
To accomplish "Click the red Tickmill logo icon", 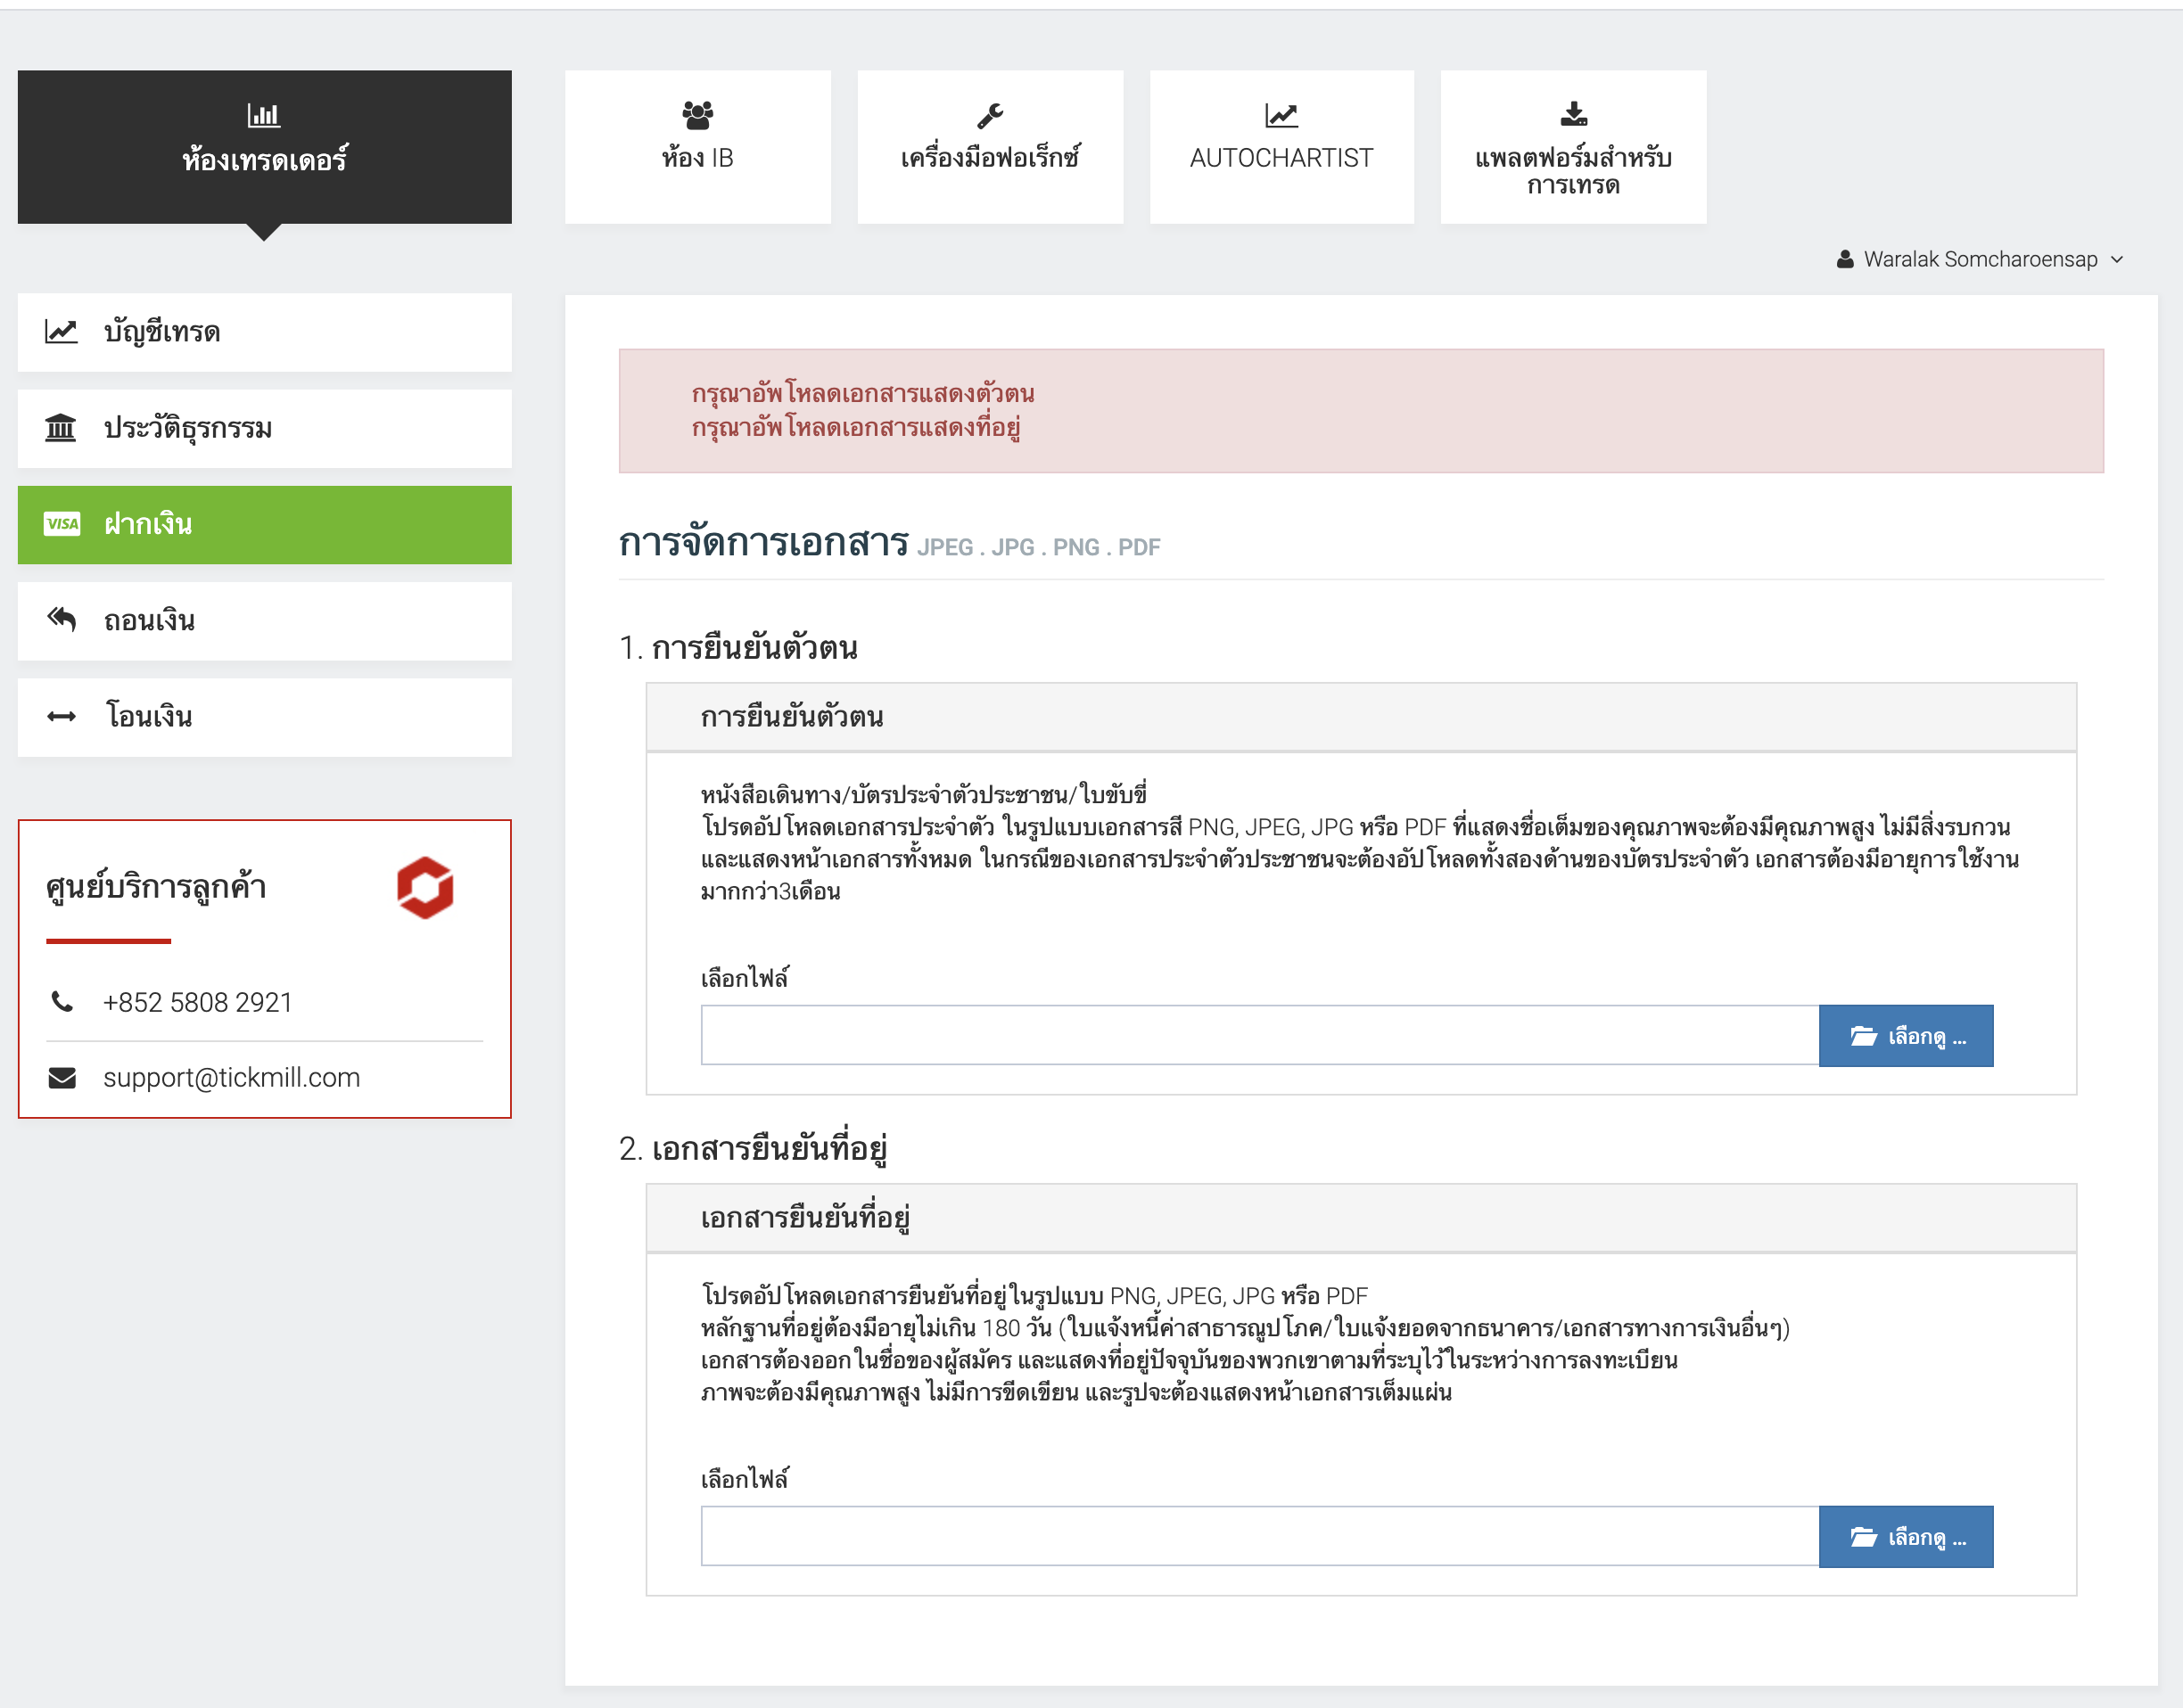I will (x=425, y=887).
